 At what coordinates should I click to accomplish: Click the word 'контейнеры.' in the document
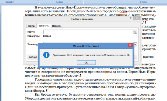(x=35, y=91)
